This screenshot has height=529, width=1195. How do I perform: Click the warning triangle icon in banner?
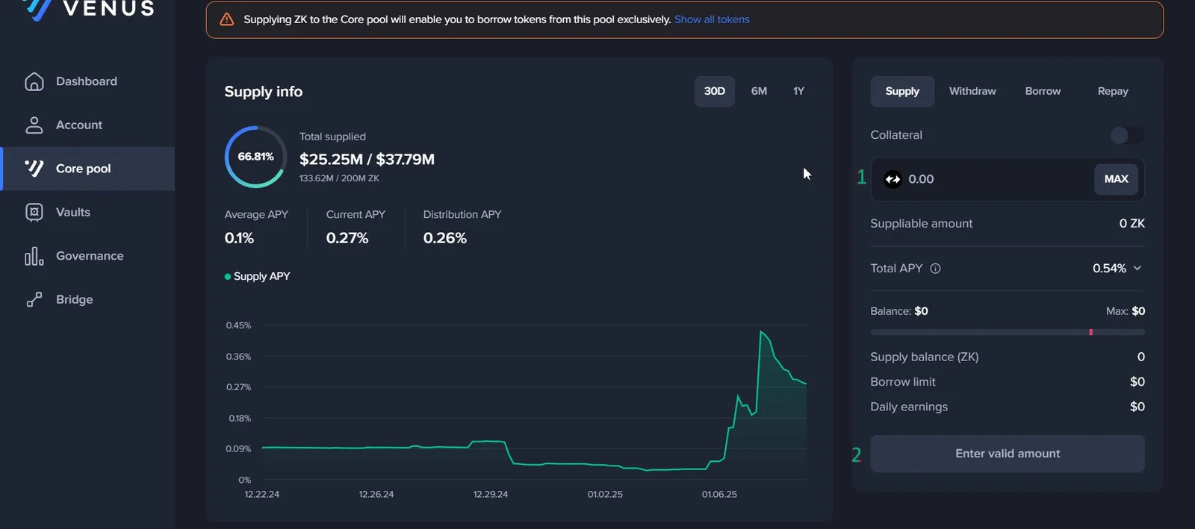(226, 19)
